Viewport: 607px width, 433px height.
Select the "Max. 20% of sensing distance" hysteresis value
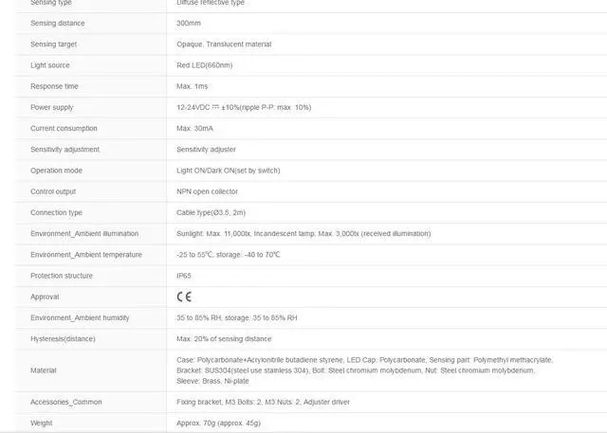[224, 338]
